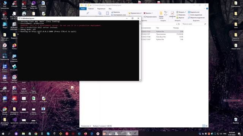Select the Приложение file row
Image resolution: width=243 pixels, height=136 pixels.
click(x=162, y=34)
